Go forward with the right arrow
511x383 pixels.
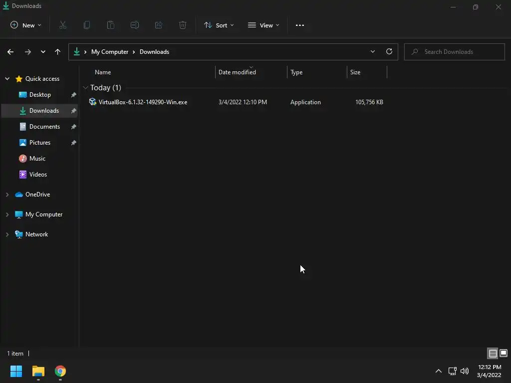coord(28,52)
